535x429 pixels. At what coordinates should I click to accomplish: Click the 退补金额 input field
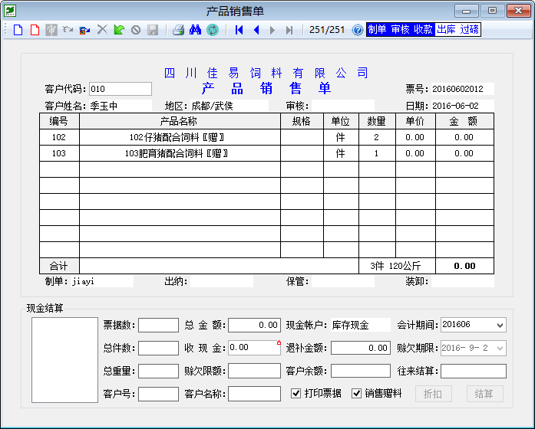(x=361, y=348)
